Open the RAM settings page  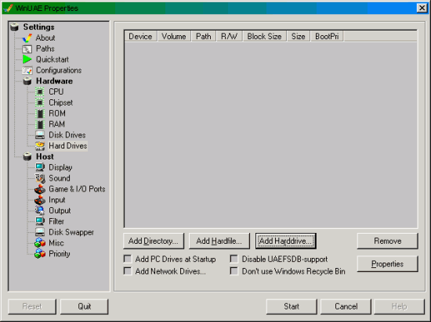(x=57, y=124)
